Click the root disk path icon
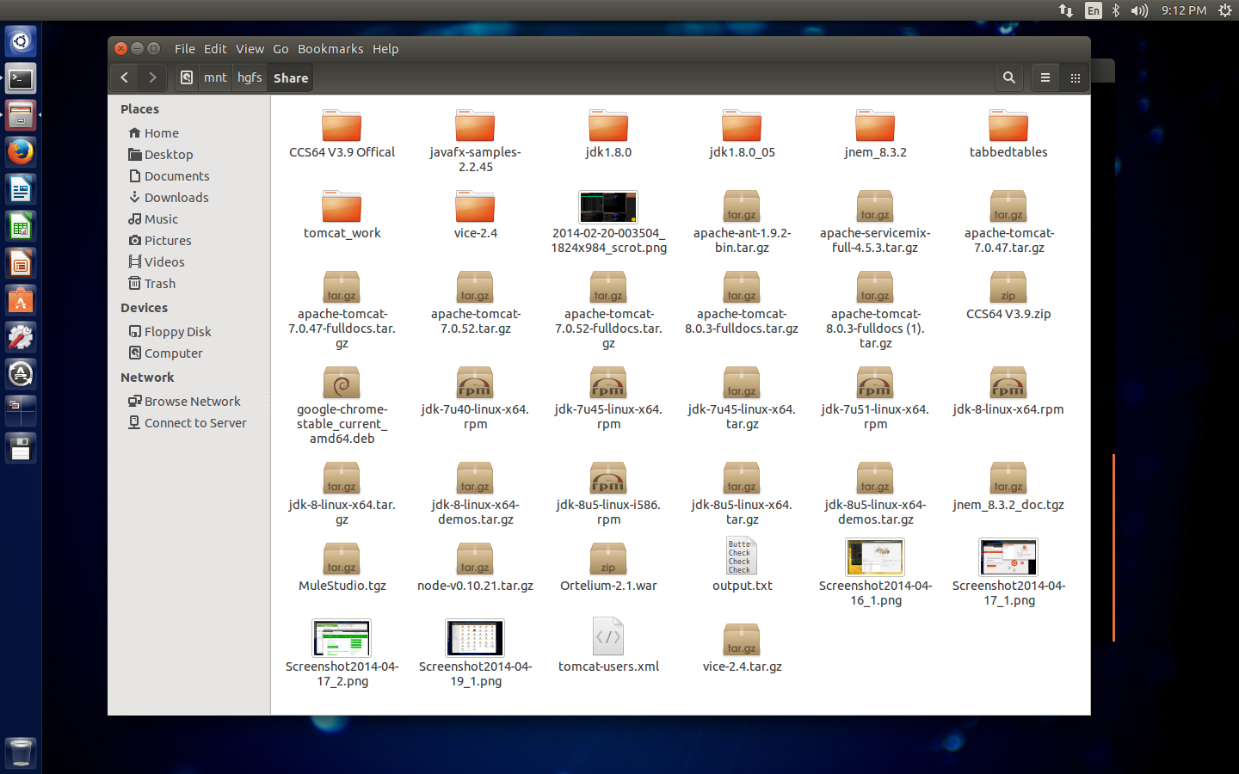 pos(187,77)
